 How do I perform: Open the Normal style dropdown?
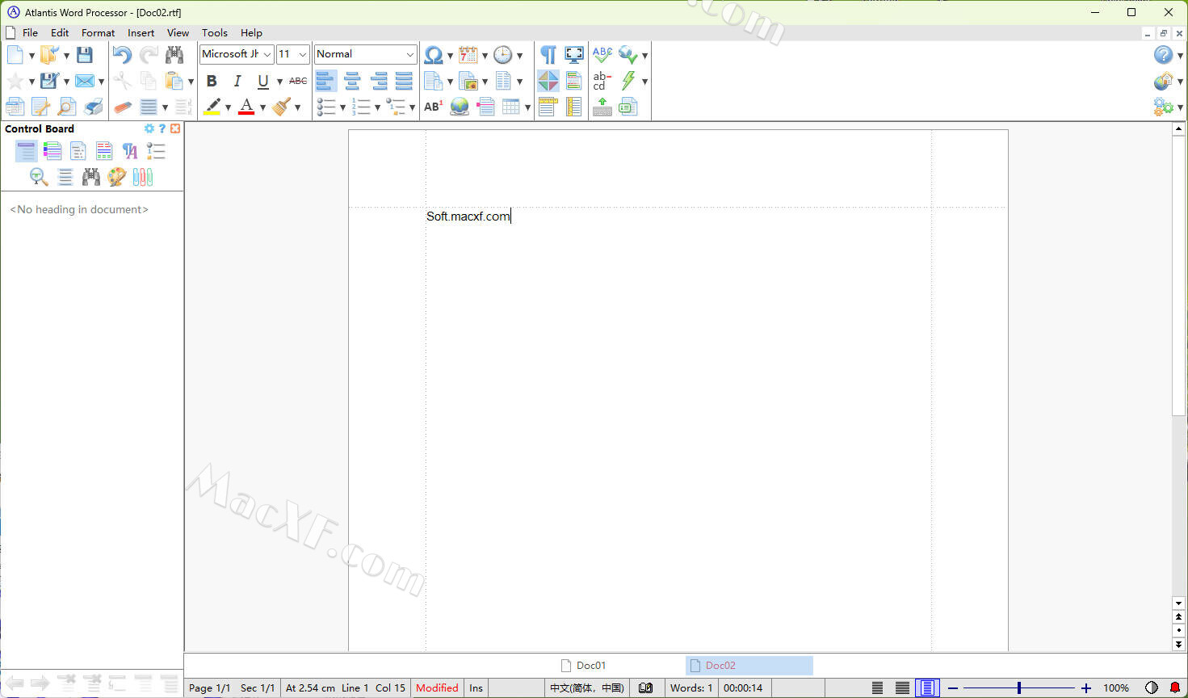coord(409,54)
